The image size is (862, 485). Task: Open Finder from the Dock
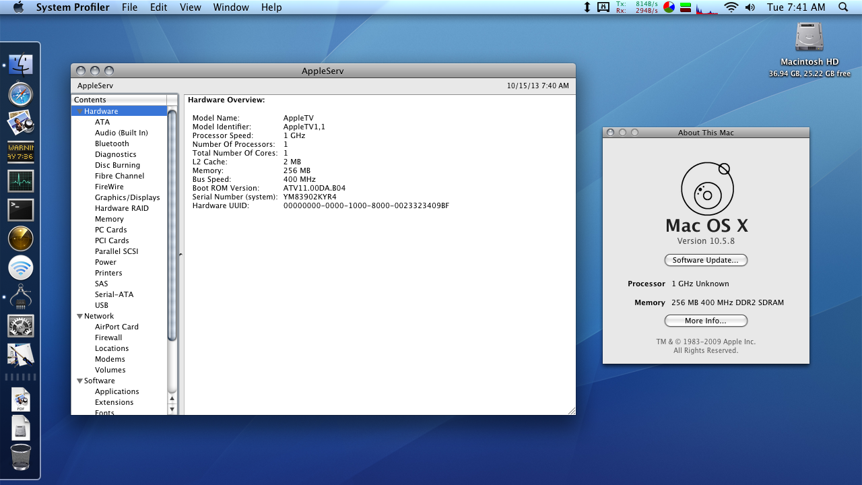click(20, 65)
